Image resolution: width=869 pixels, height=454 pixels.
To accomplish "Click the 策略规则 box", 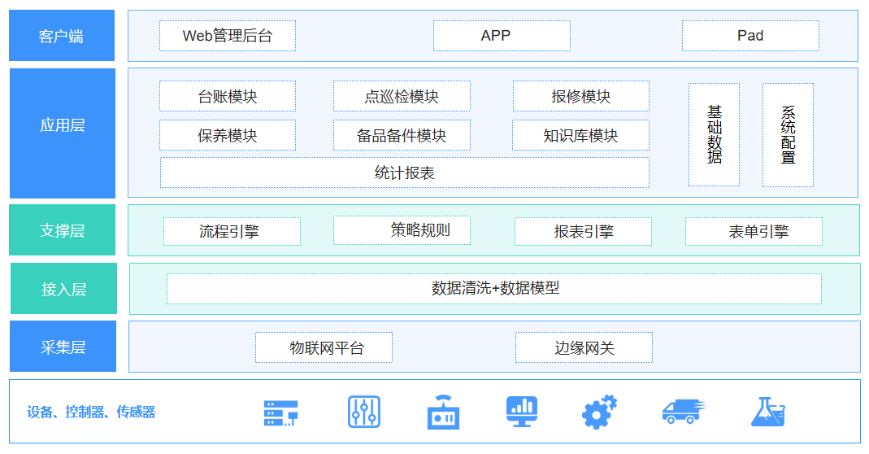I will 402,230.
